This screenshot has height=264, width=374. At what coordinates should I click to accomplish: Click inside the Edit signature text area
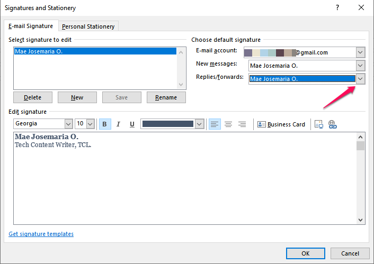point(185,178)
